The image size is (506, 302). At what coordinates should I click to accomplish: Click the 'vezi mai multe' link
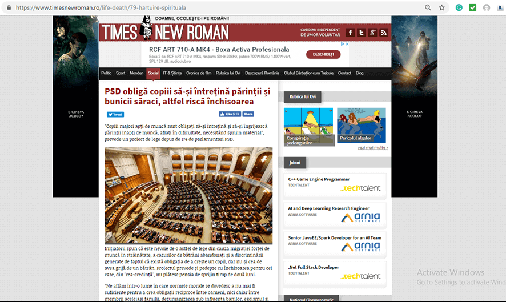pos(373,148)
